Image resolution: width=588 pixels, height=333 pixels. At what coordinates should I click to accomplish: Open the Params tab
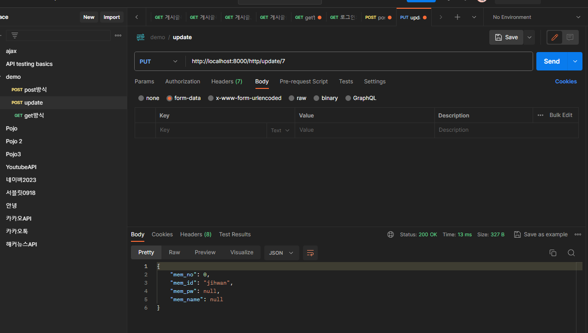[x=144, y=82]
